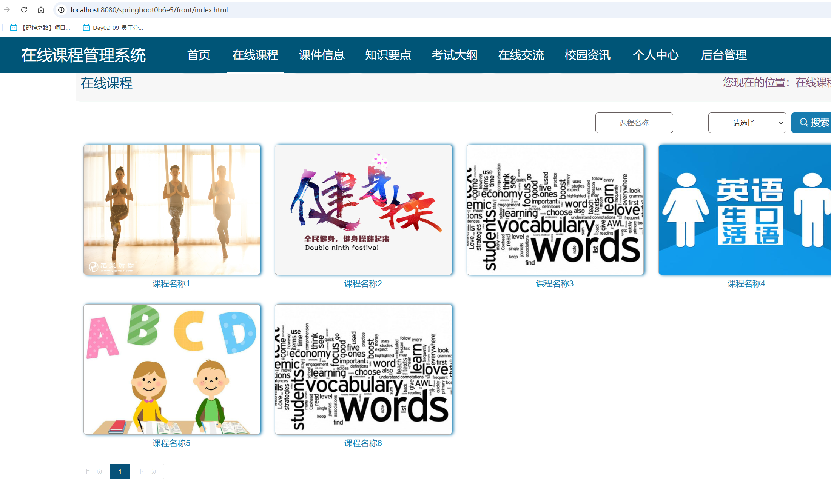Screen dimensions: 831x480
Task: Click the browser reload icon
Action: [24, 10]
